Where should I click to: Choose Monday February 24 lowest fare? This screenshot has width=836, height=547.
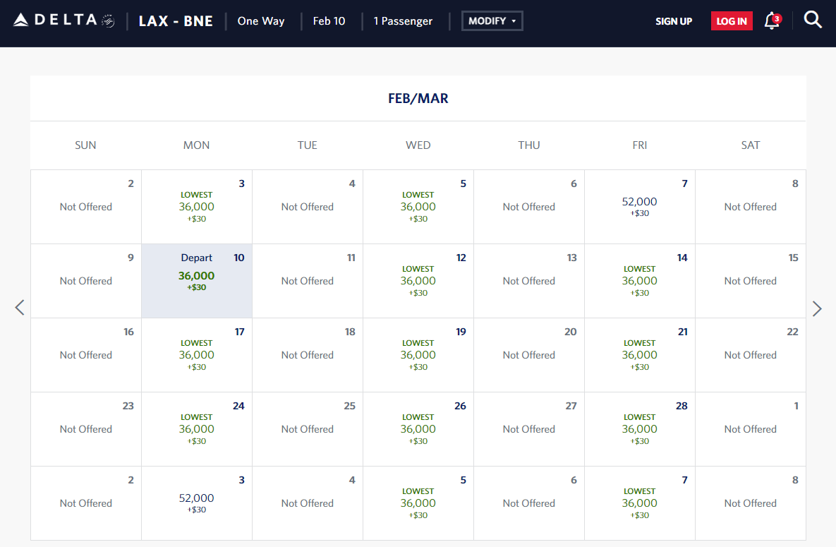(197, 429)
